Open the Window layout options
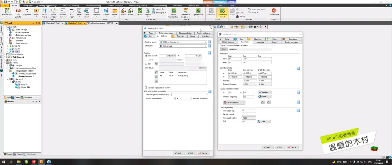392x165 pixels. click(63, 13)
